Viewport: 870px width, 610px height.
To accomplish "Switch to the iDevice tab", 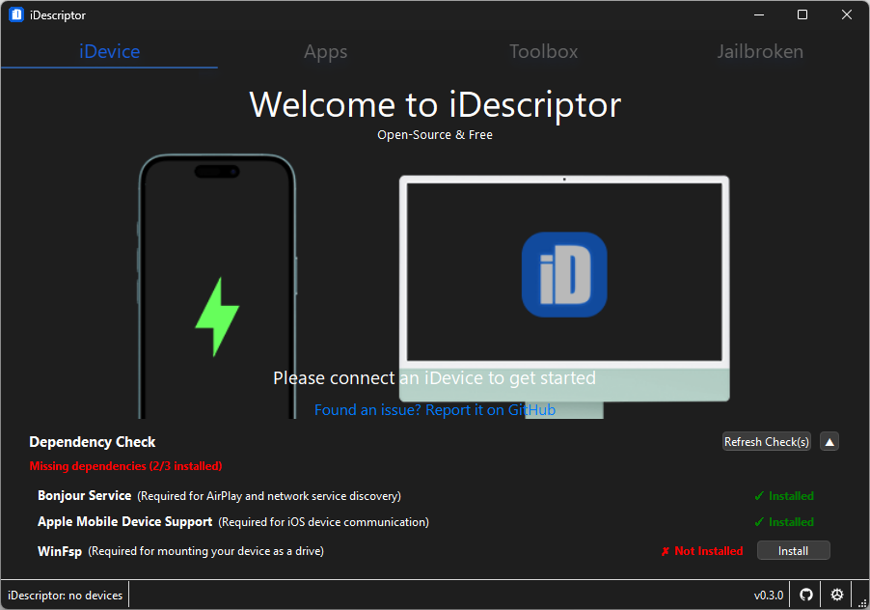I will click(109, 52).
